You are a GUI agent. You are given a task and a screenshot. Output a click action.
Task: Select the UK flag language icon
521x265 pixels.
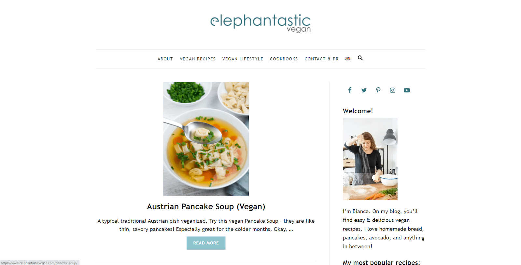pyautogui.click(x=348, y=59)
